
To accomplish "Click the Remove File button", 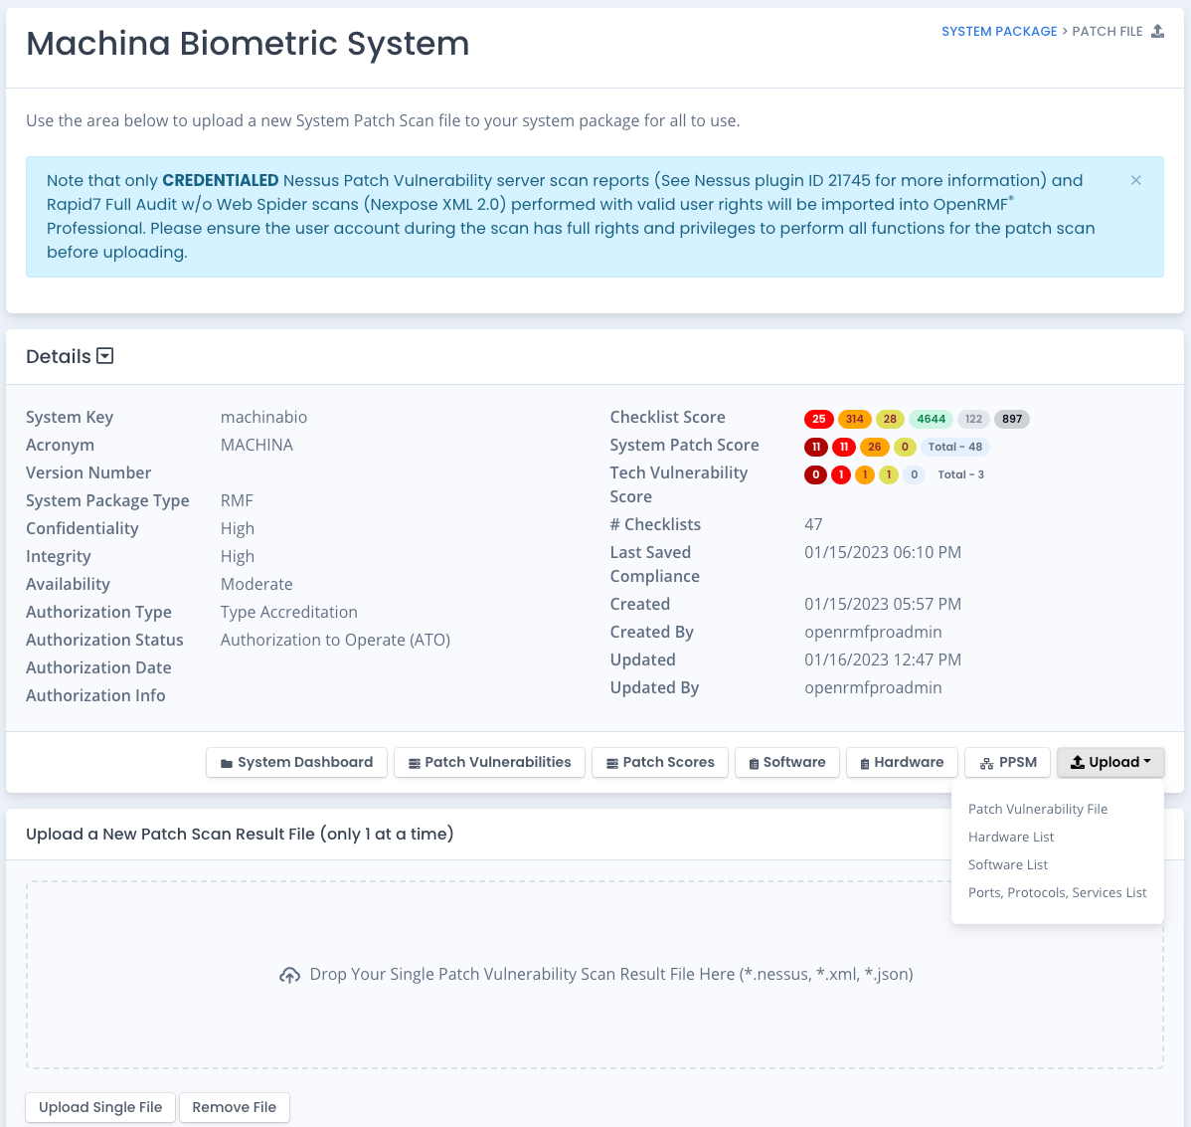I will (x=234, y=1107).
